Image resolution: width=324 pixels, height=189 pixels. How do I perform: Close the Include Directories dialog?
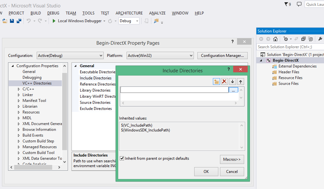pyautogui.click(x=240, y=69)
